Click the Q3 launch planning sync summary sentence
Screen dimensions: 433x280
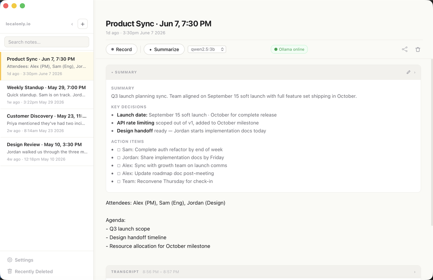(x=234, y=96)
